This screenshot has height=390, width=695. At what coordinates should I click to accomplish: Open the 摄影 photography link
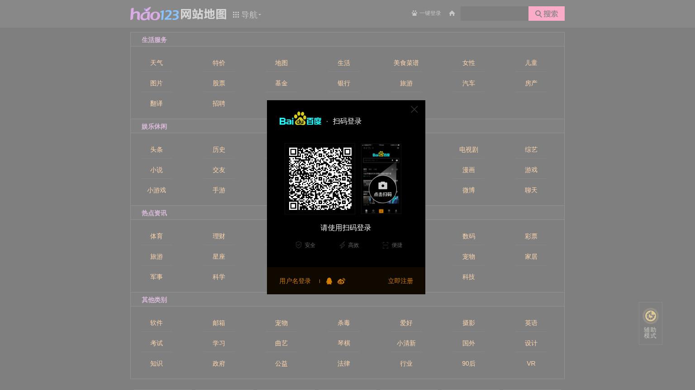pyautogui.click(x=469, y=323)
